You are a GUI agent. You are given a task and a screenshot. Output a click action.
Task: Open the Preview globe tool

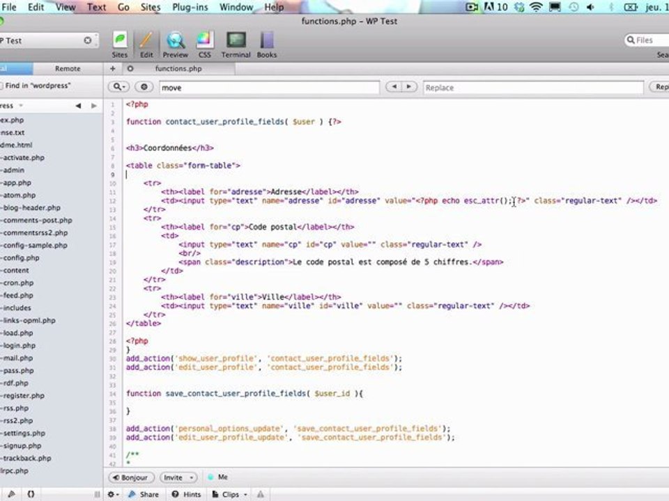(176, 45)
